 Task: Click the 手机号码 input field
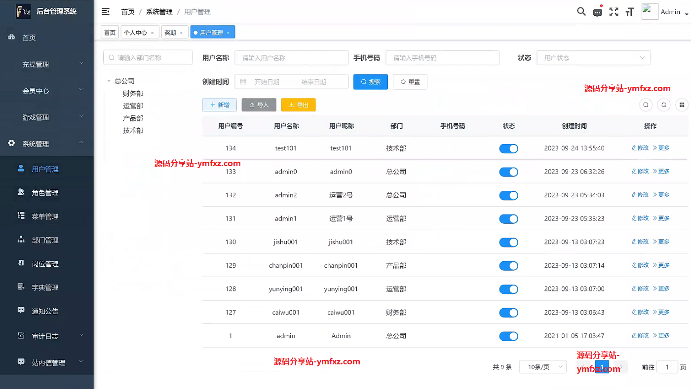[x=442, y=58]
